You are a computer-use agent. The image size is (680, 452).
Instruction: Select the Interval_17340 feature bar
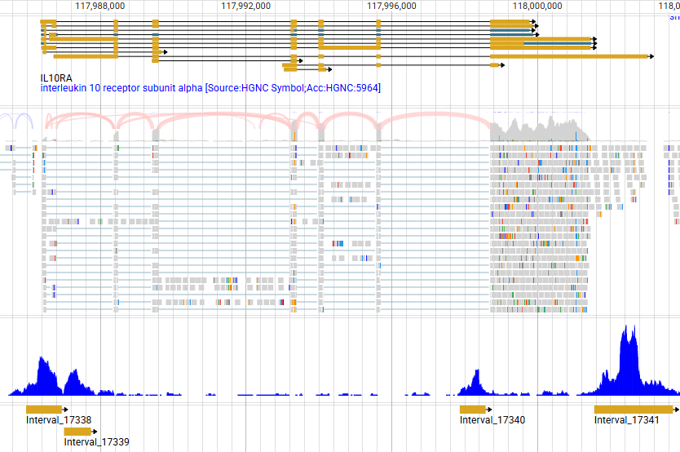pyautogui.click(x=473, y=409)
